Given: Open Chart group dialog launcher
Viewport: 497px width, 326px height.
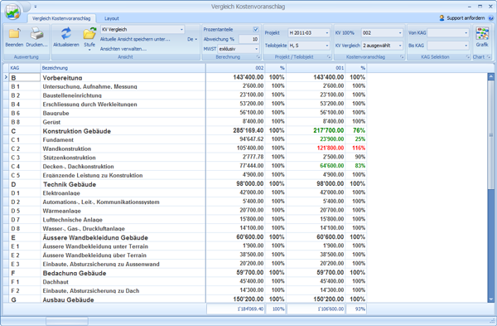Looking at the screenshot, I should [489, 57].
